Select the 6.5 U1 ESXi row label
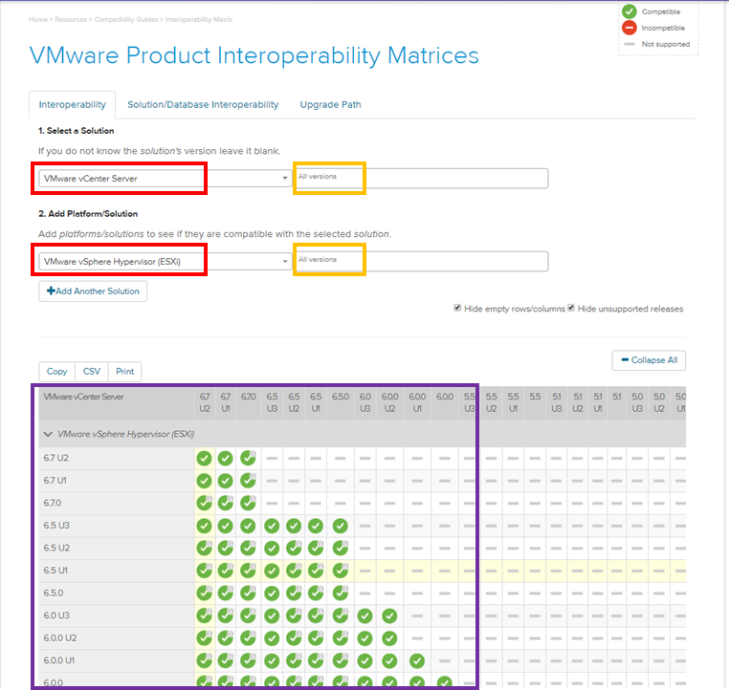This screenshot has height=690, width=729. [x=55, y=571]
